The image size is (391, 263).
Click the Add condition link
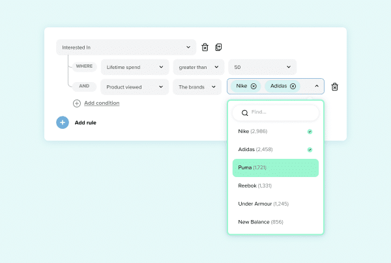(x=102, y=103)
